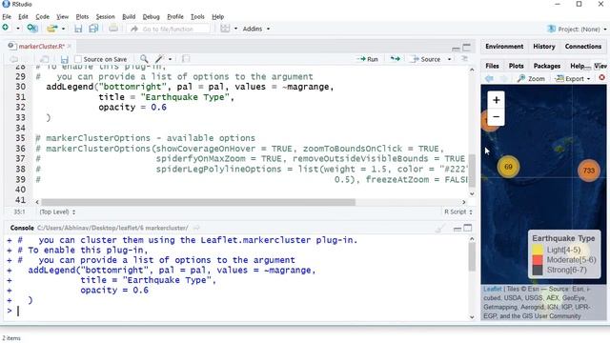Click the Moderate[5-6] red legend swatch

pos(538,260)
